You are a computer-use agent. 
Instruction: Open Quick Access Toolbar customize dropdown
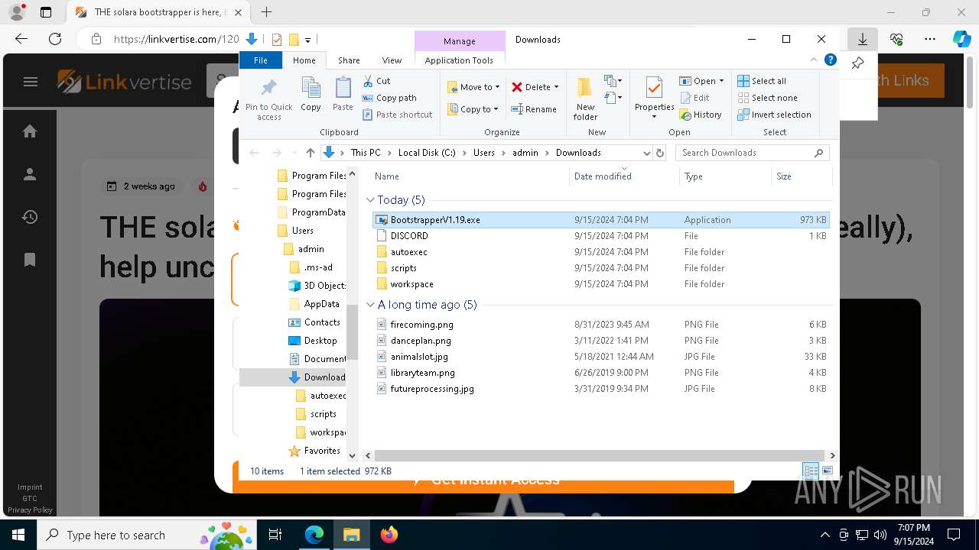307,40
